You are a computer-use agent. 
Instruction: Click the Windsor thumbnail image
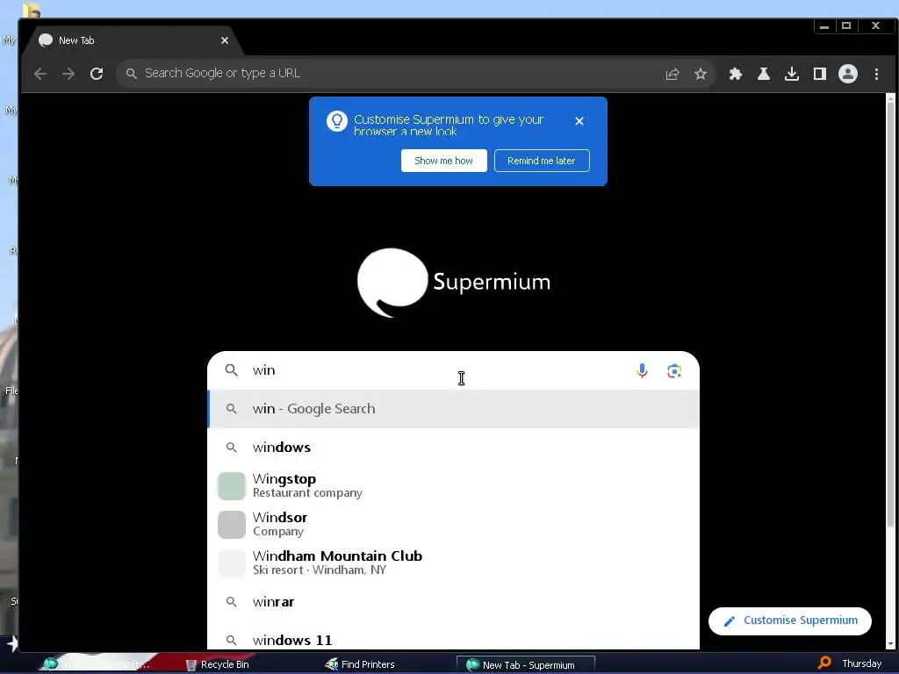(x=232, y=525)
